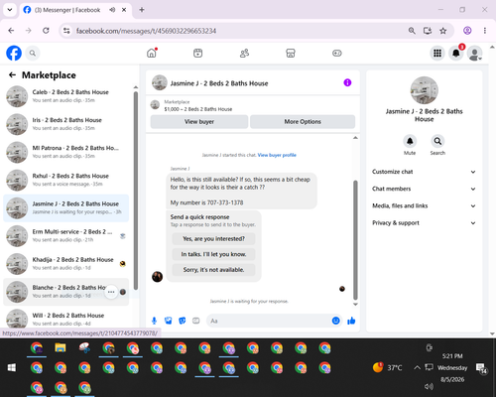Click the Facebook logo
Image resolution: width=496 pixels, height=397 pixels.
click(14, 53)
